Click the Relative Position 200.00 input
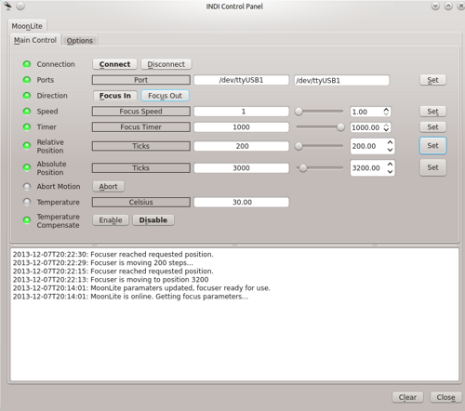 tap(372, 146)
